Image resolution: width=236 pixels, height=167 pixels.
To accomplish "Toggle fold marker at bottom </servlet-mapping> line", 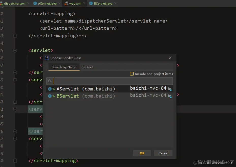I will 15,161.
